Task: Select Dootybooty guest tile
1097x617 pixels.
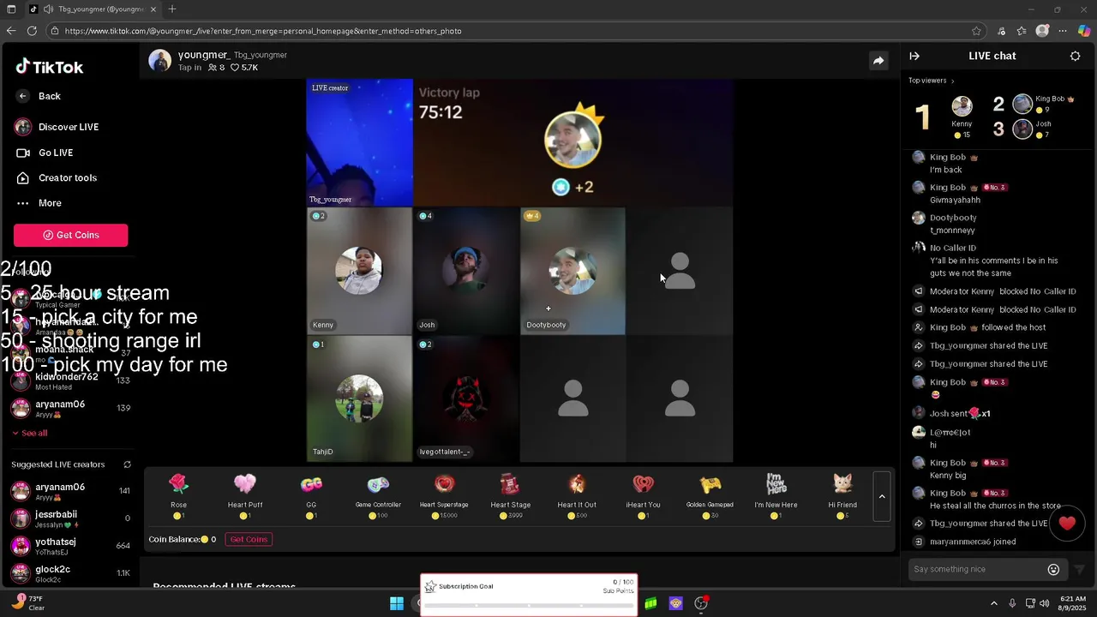Action: tap(572, 271)
